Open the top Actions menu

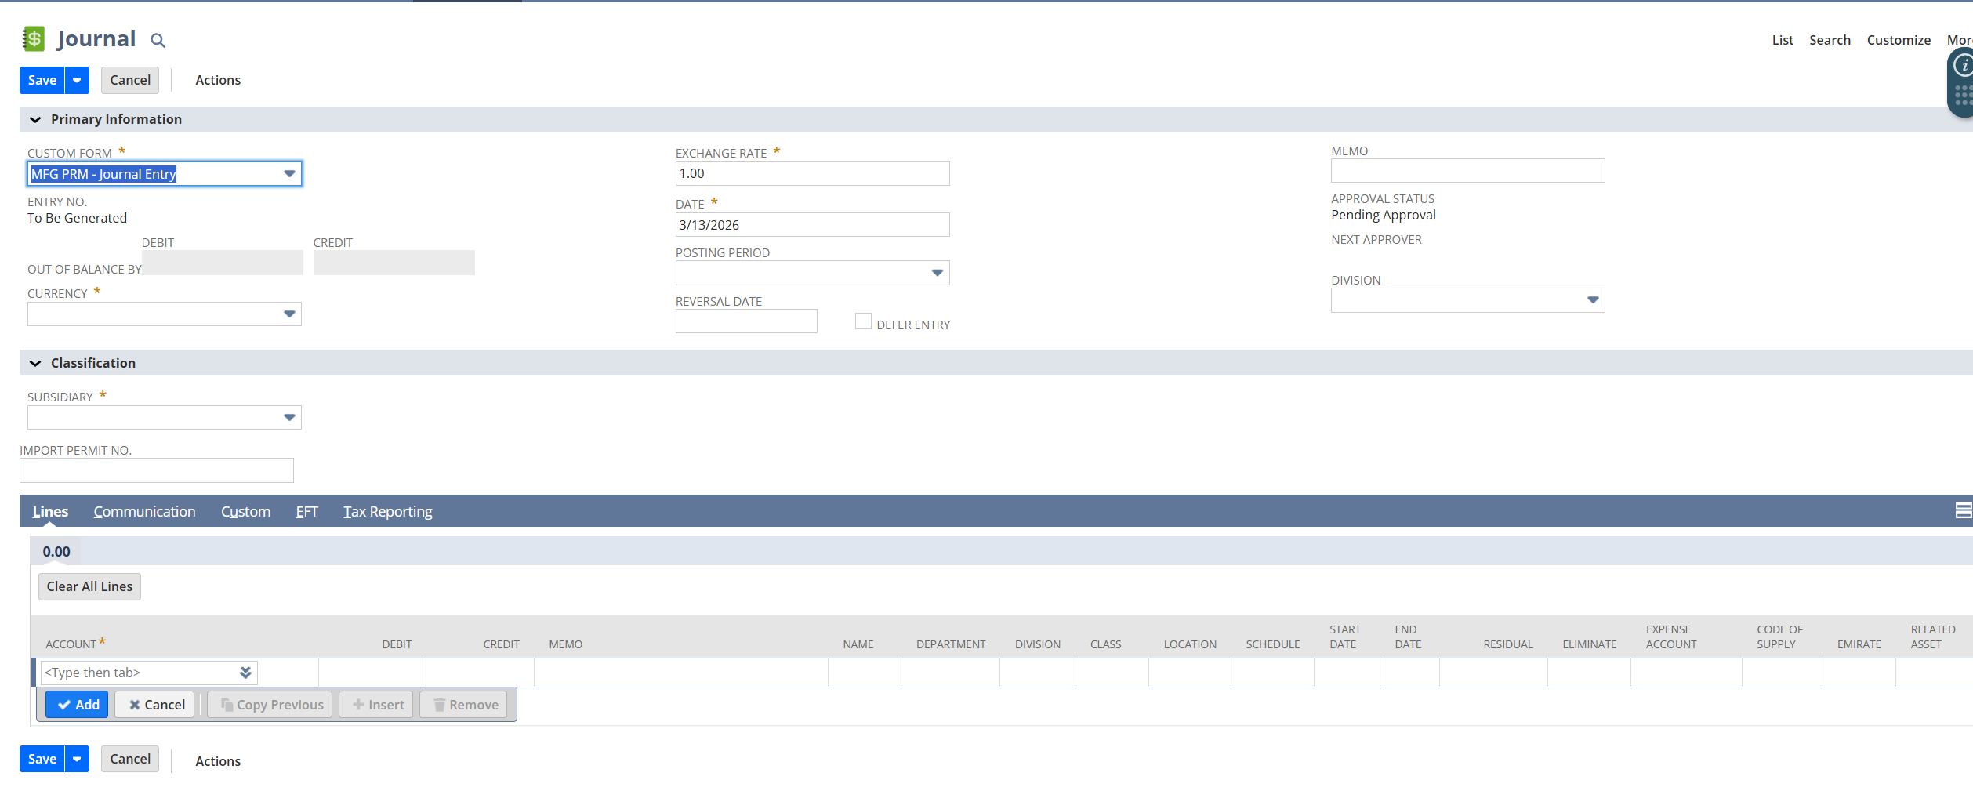pyautogui.click(x=218, y=80)
